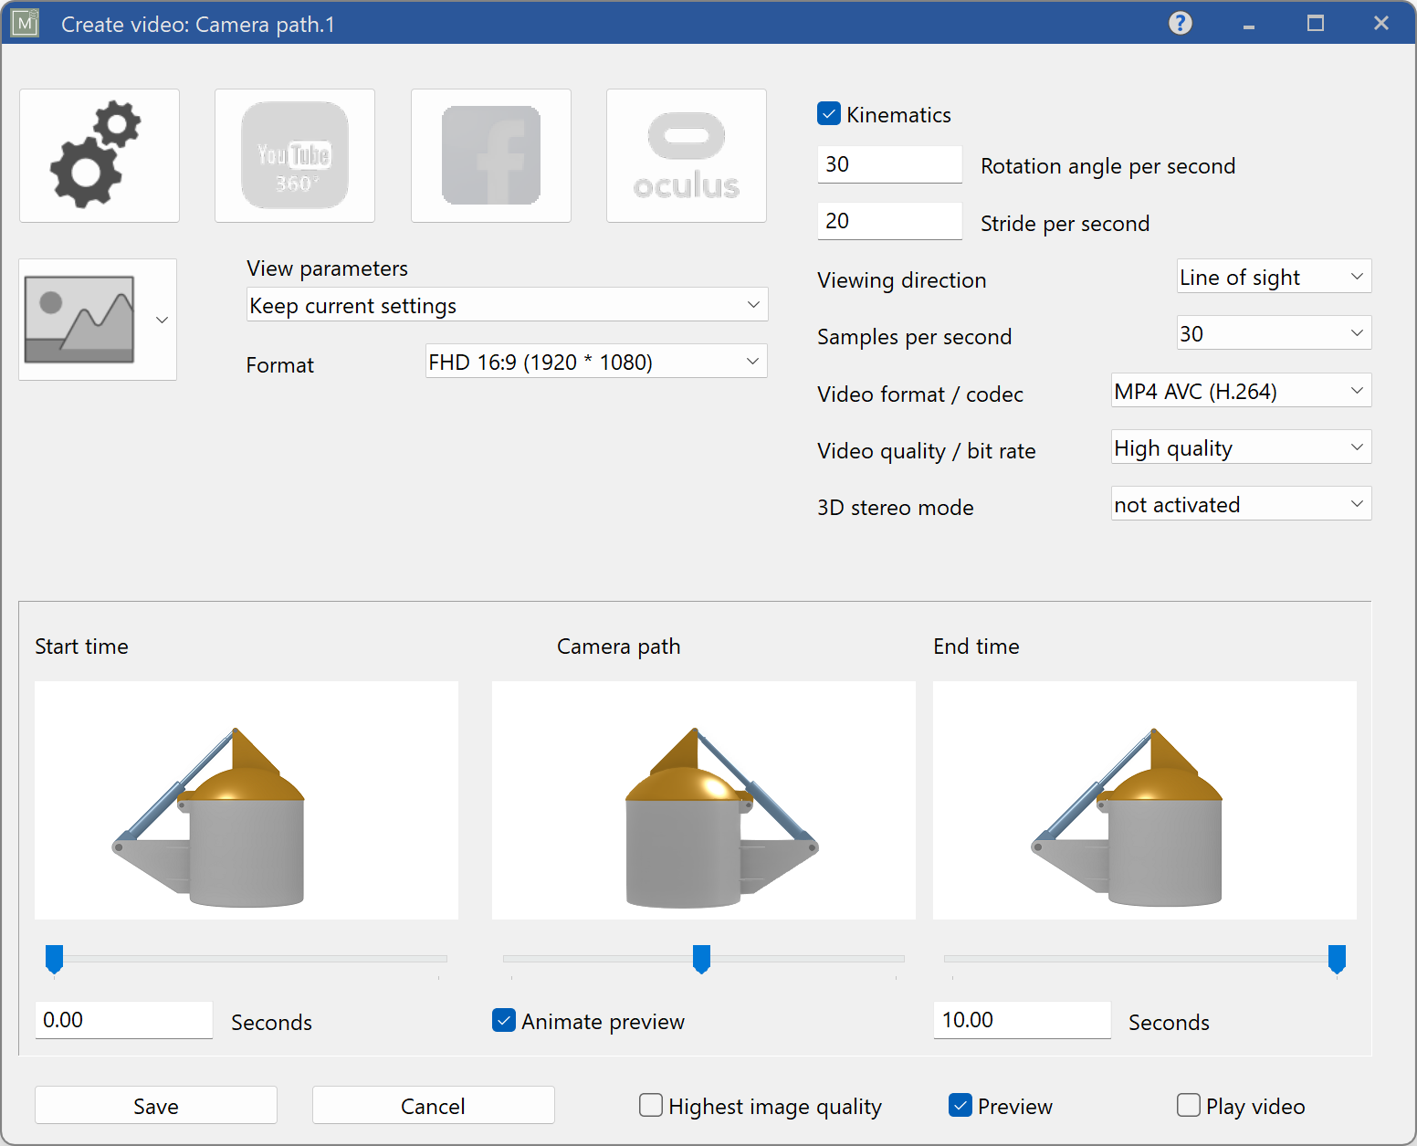
Task: Open the Viewing direction selection menu
Action: tap(1273, 276)
